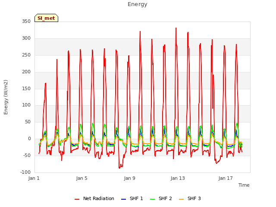Click the Jan 13 x-axis tick label

[x=178, y=178]
